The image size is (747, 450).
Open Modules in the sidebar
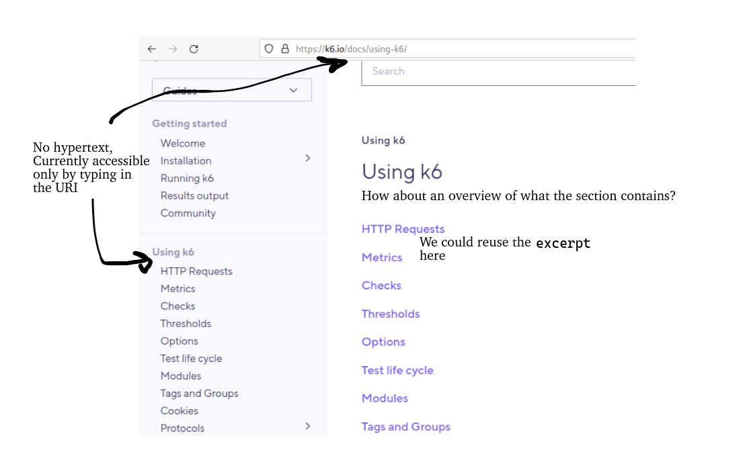[x=181, y=376]
